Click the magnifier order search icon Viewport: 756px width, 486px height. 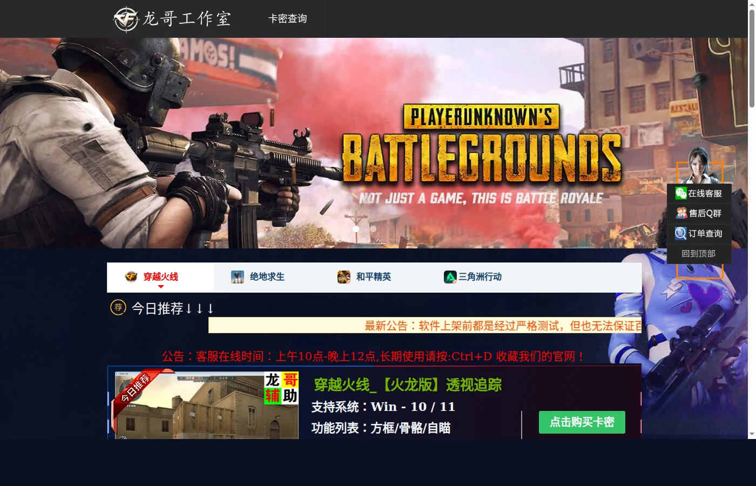tap(681, 233)
